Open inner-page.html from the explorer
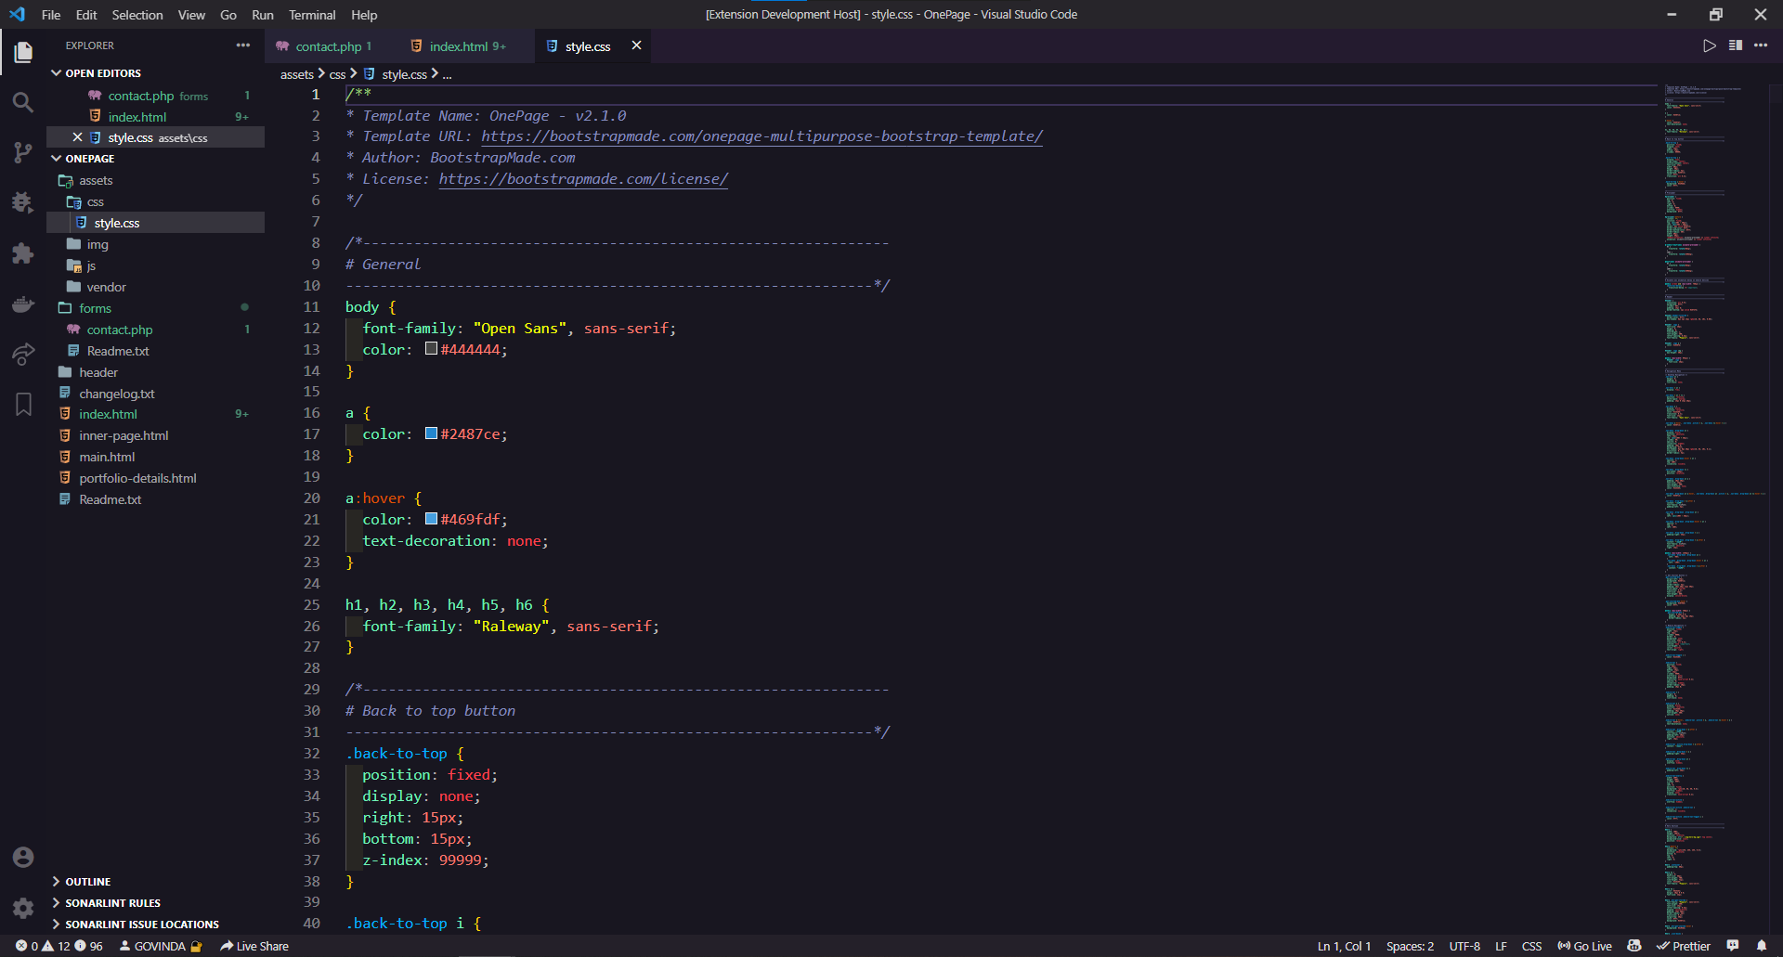 156,435
